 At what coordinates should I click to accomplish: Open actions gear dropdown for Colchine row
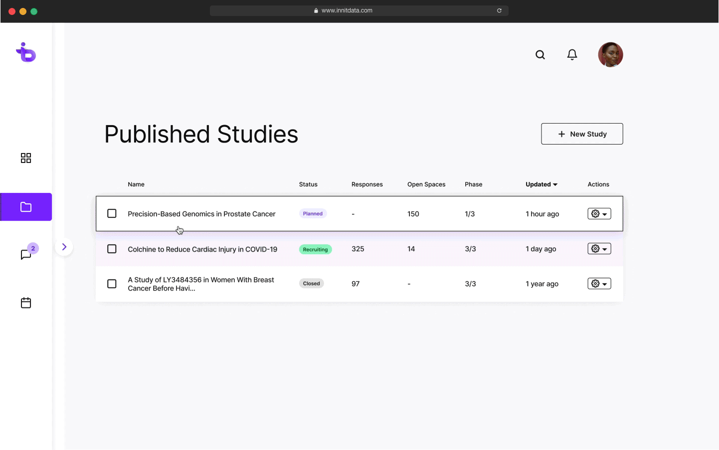click(x=599, y=249)
